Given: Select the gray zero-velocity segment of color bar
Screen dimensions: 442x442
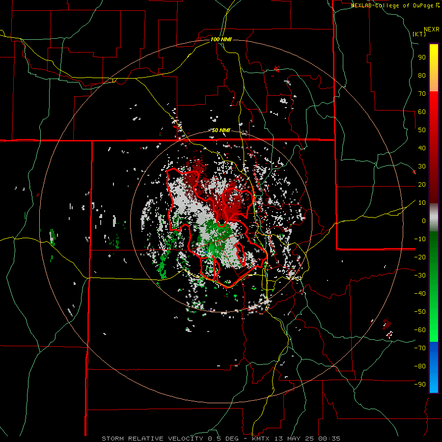Looking at the screenshot, I should pyautogui.click(x=434, y=217).
